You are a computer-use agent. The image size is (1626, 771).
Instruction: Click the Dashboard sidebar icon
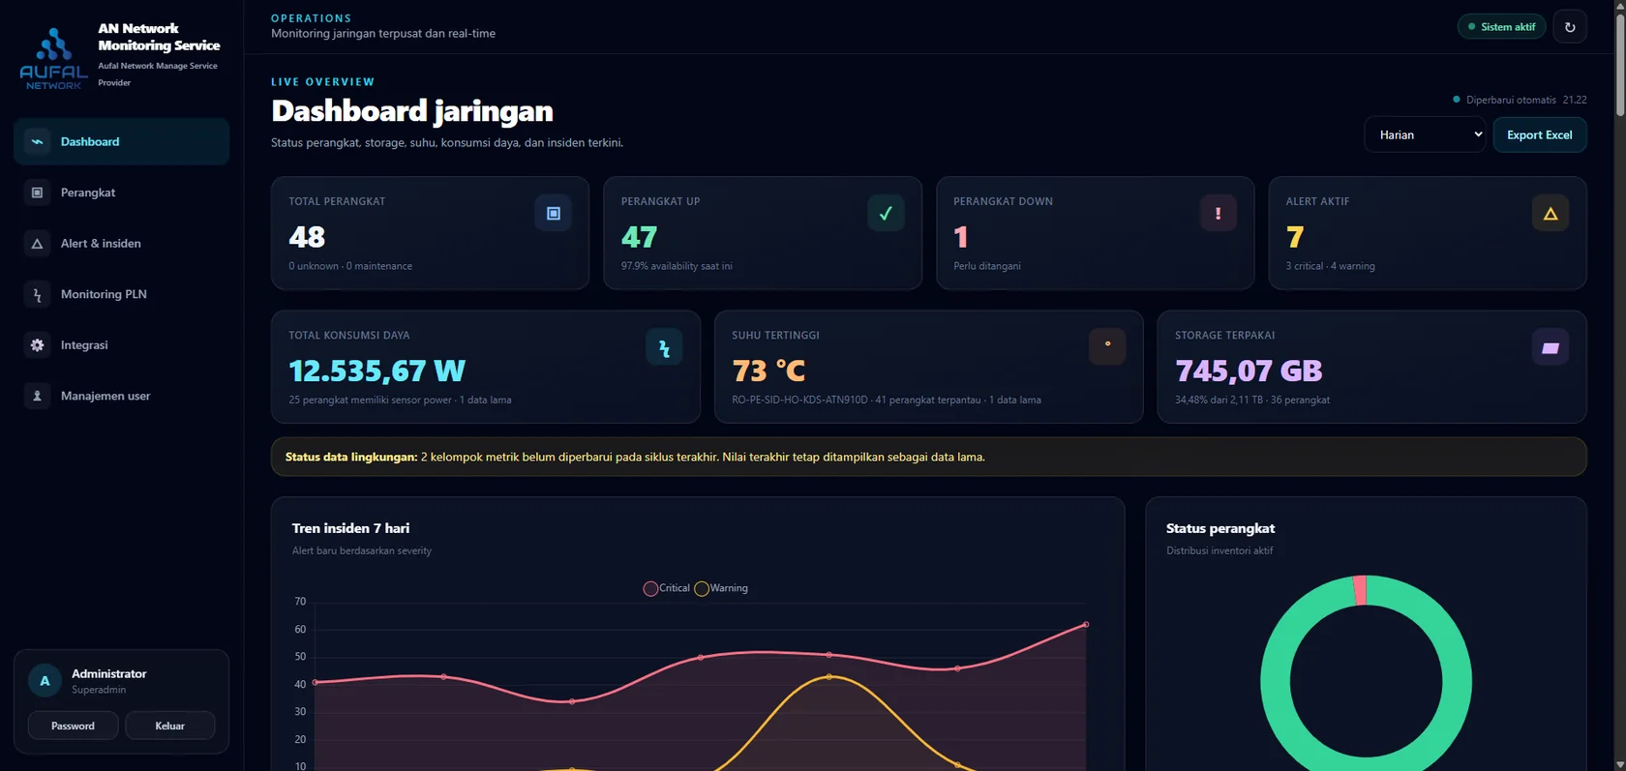point(37,141)
